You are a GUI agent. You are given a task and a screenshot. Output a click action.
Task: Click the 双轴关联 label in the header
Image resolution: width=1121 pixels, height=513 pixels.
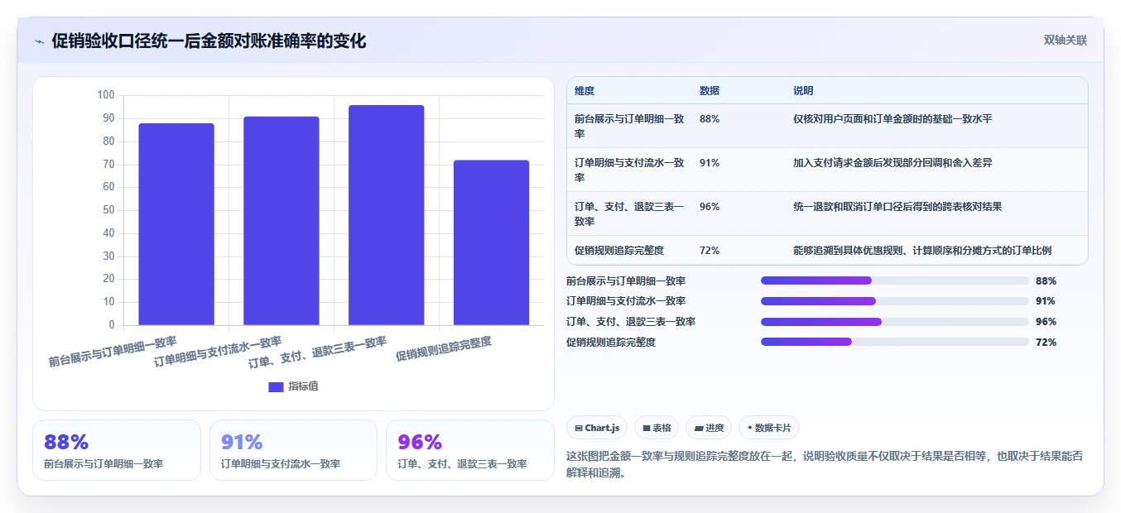[x=1065, y=40]
